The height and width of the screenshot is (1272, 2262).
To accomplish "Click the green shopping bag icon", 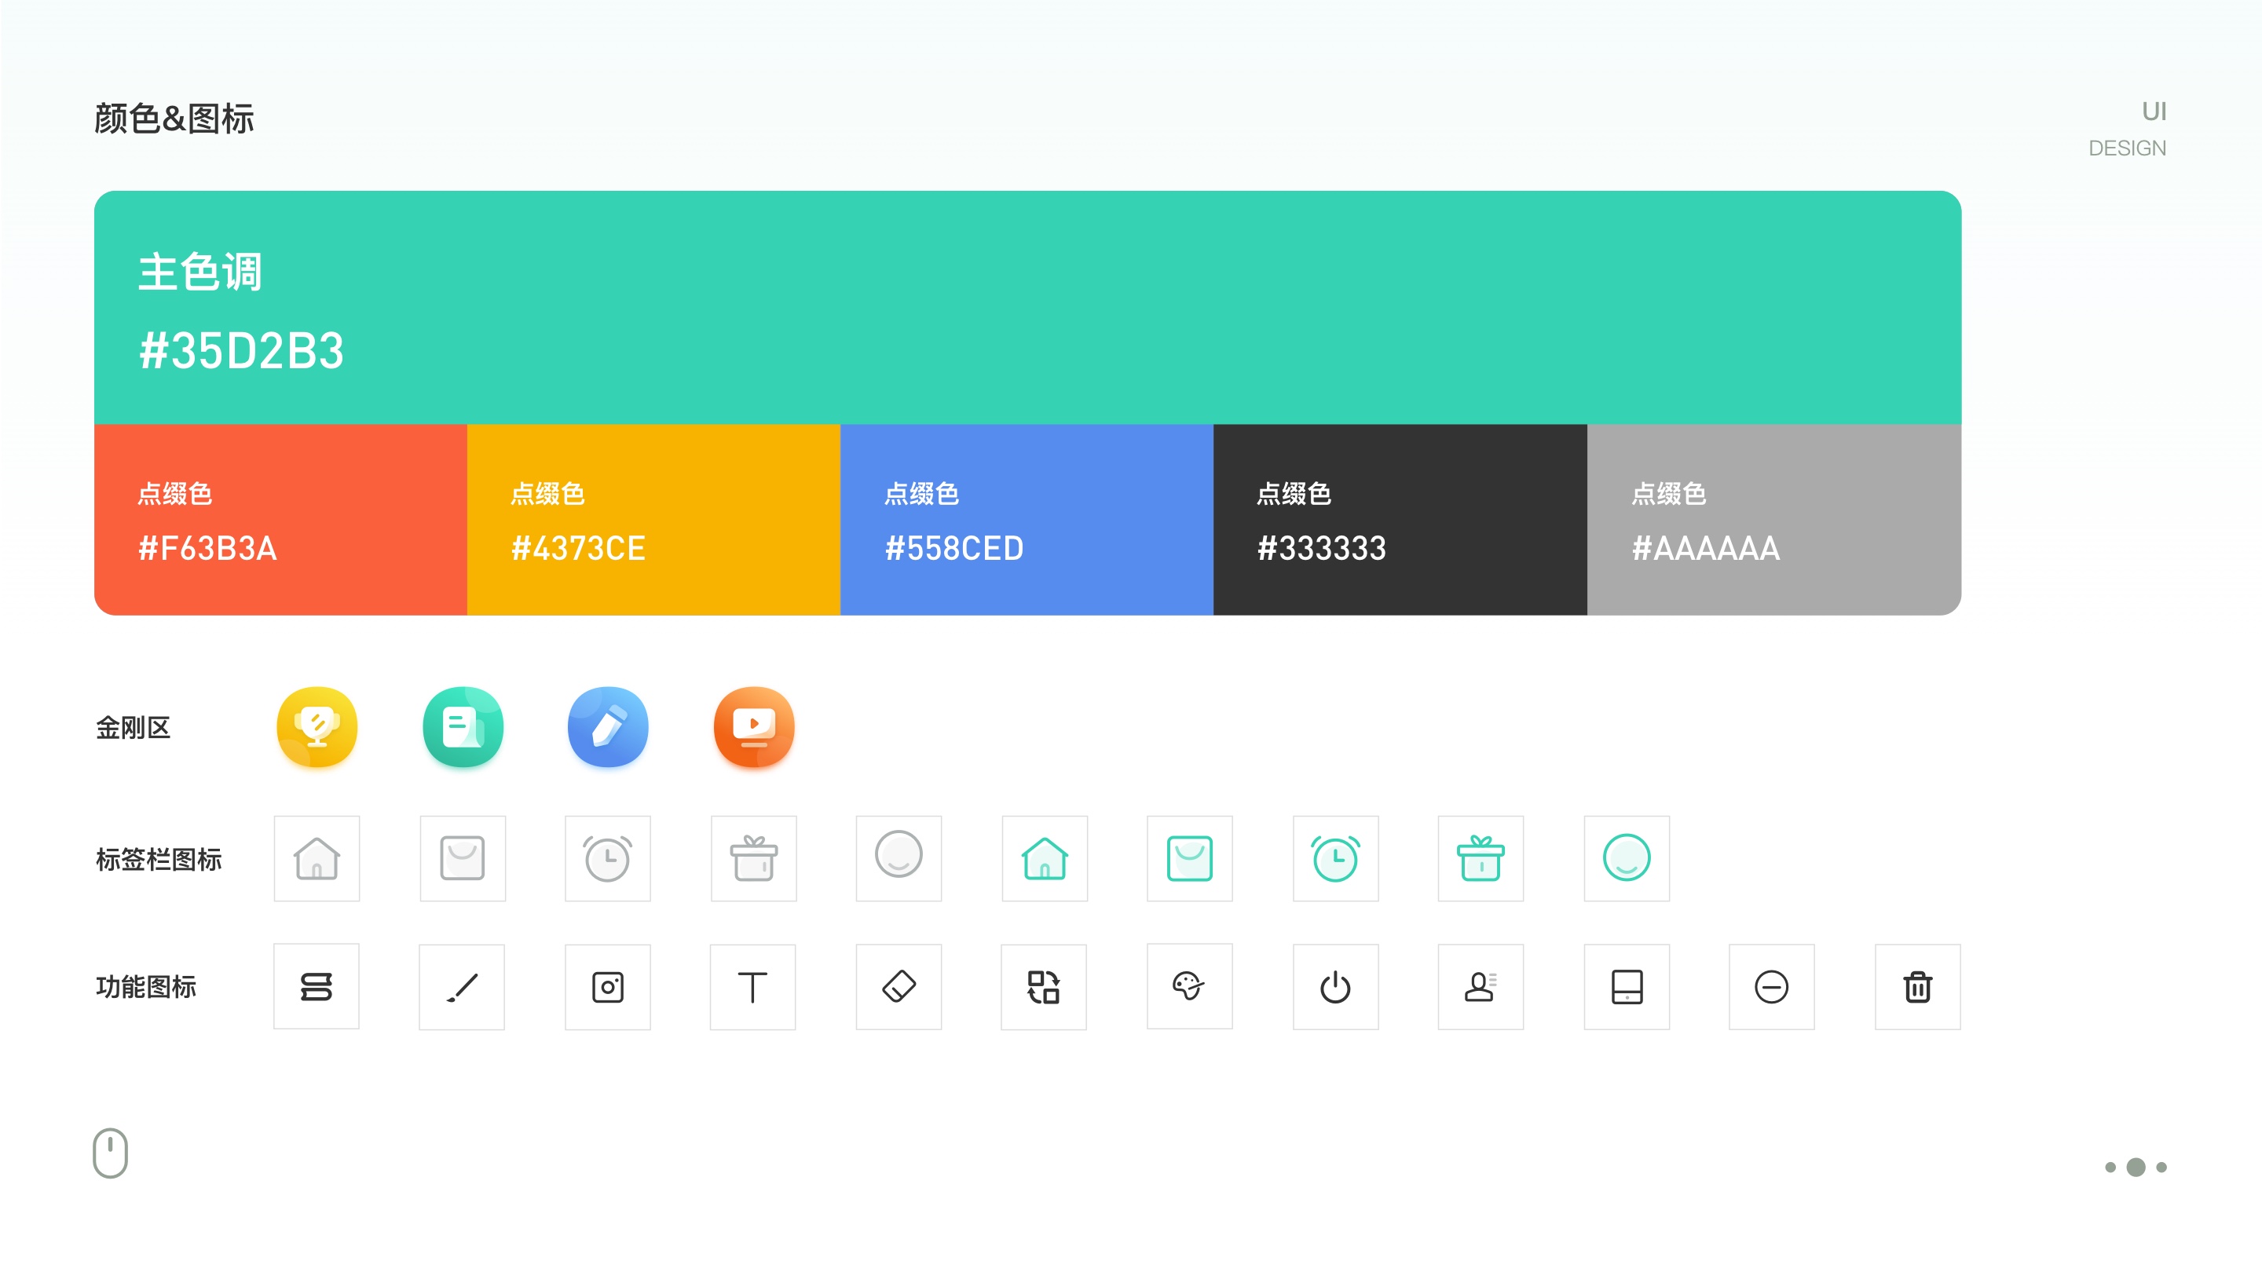I will [1190, 857].
